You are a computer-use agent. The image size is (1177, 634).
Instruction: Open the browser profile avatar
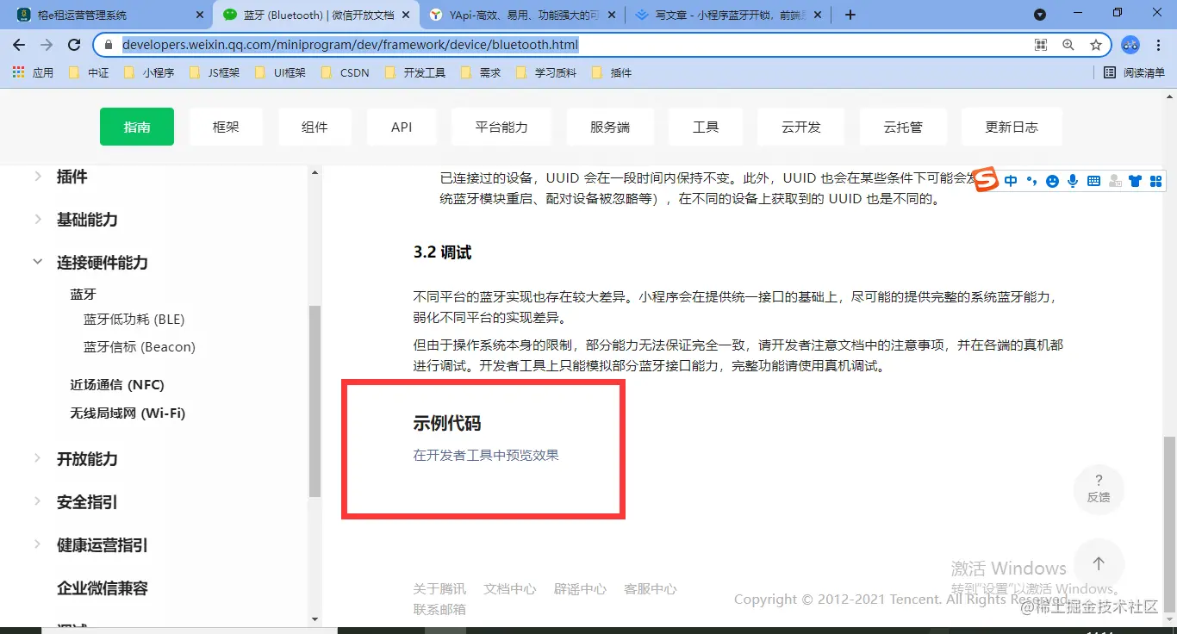pos(1130,45)
